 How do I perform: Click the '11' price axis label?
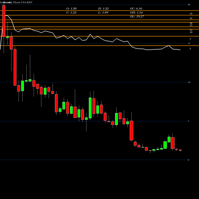pyautogui.click(x=191, y=30)
